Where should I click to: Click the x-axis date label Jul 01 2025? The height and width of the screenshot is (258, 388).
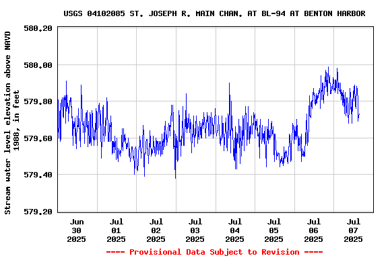pyautogui.click(x=116, y=230)
